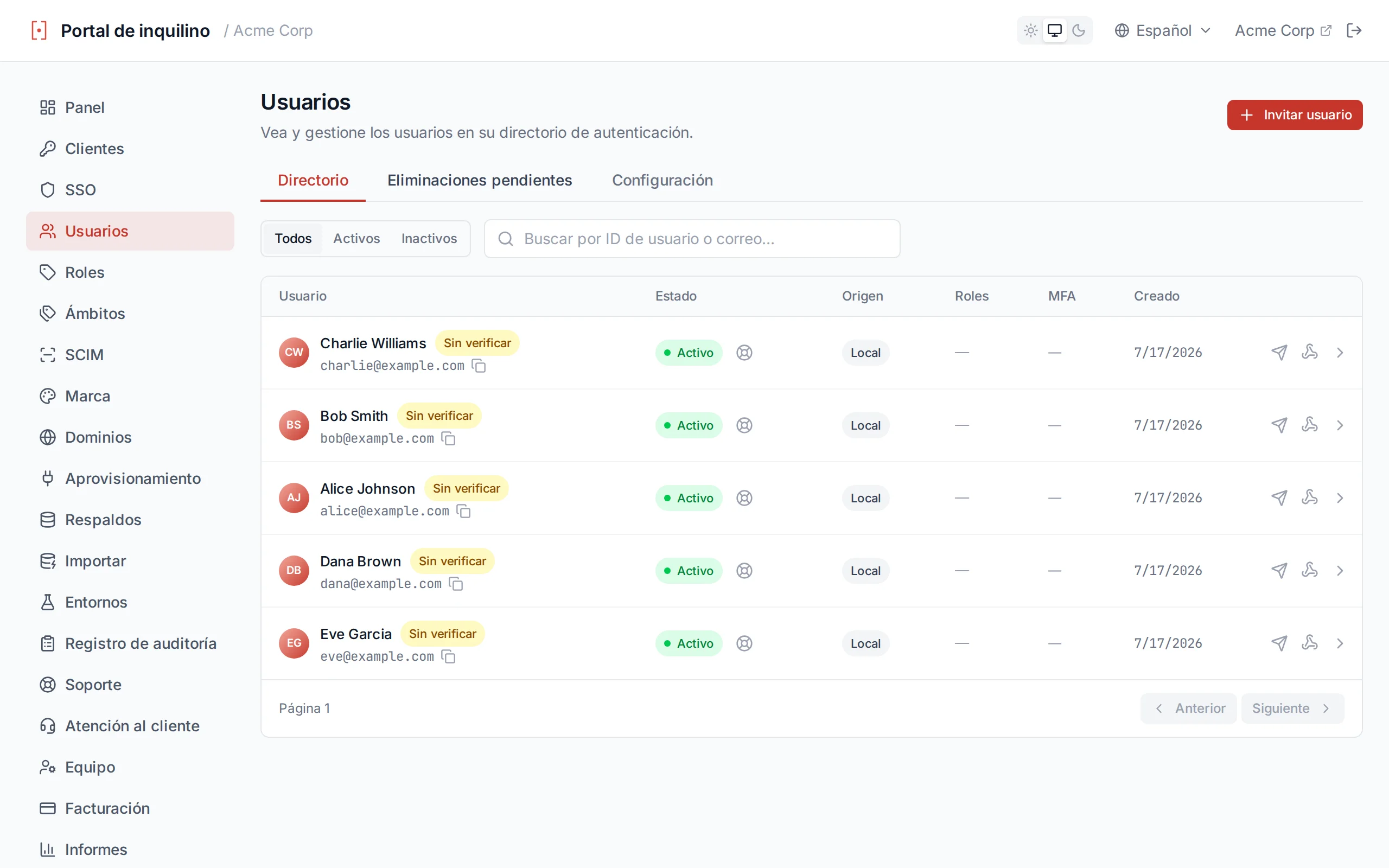The image size is (1389, 868).
Task: Open Informes in the sidebar
Action: 130,850
